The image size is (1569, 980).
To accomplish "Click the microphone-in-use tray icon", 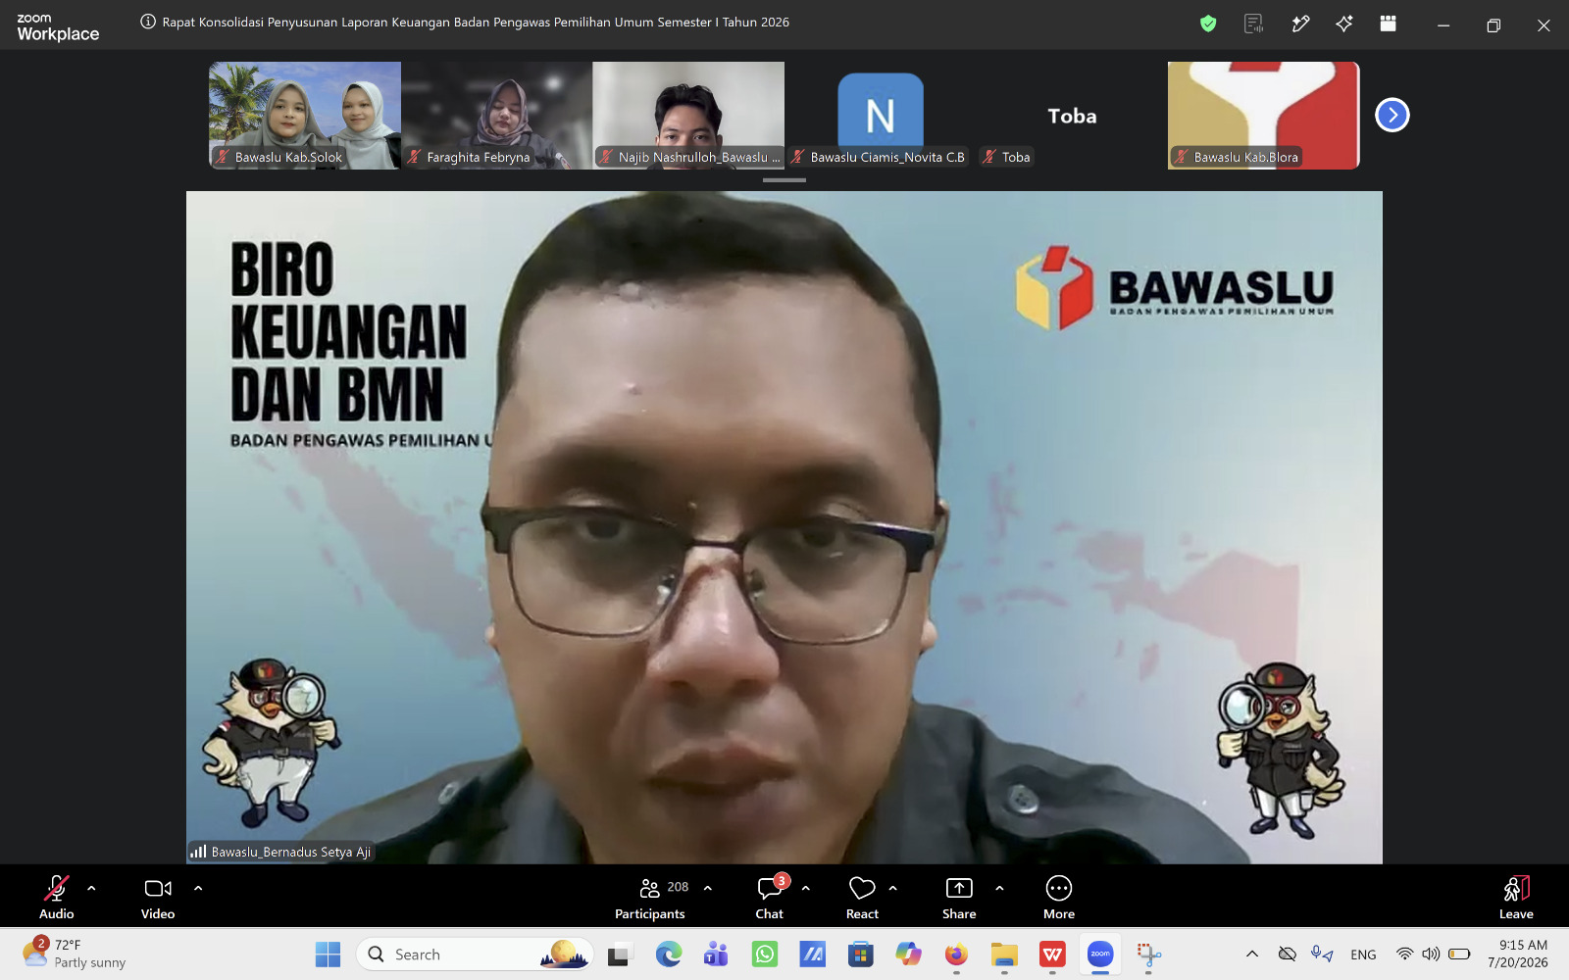I will coord(1322,955).
